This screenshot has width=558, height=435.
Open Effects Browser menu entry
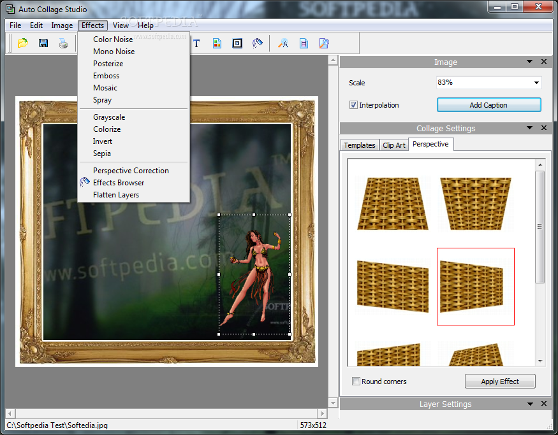pos(133,182)
